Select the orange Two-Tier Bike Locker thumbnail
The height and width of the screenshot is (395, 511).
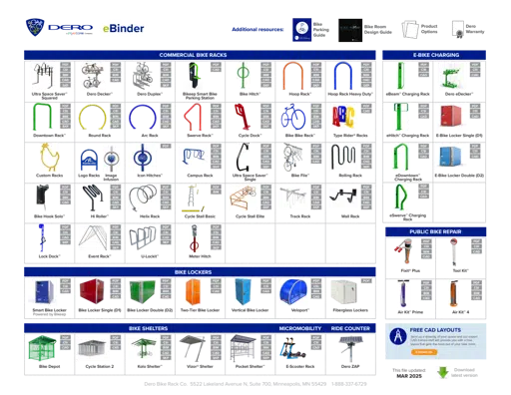[193, 292]
